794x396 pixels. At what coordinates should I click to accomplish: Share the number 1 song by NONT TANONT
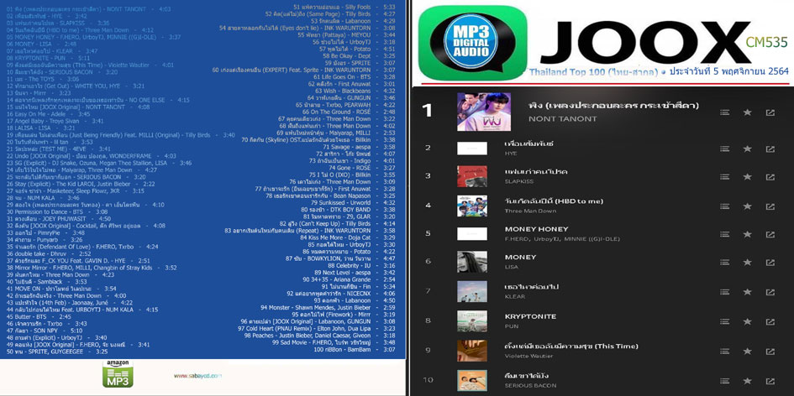pyautogui.click(x=770, y=112)
